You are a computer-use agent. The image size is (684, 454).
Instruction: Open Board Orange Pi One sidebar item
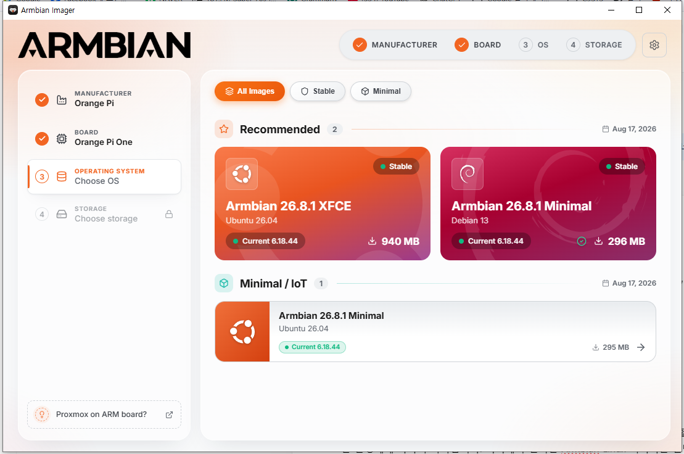[104, 138]
